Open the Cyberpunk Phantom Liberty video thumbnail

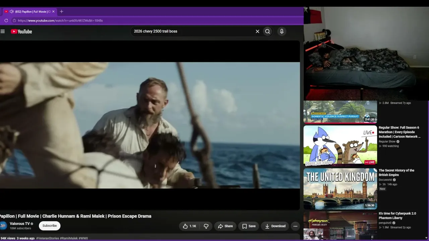coord(340,226)
